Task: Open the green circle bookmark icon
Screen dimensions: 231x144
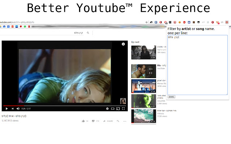Action: coord(25,27)
